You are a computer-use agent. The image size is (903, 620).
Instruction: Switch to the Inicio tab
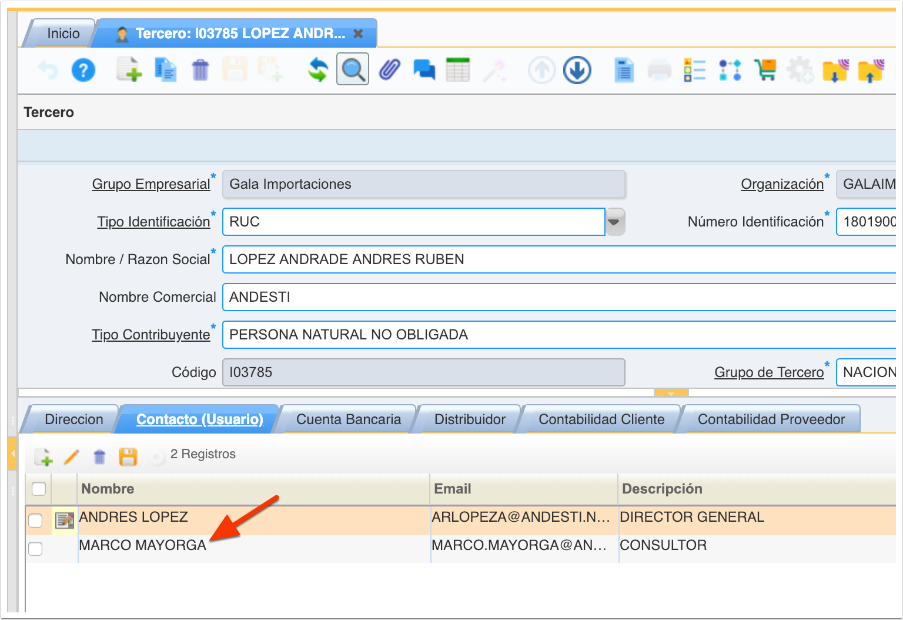click(63, 34)
